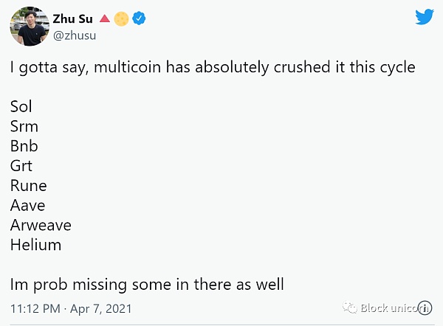Screen dimensions: 443x326
Task: Click the word 'Sol' in the list
Action: [x=21, y=107]
